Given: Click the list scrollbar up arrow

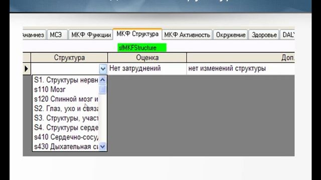Looking at the screenshot, I should click(x=102, y=80).
